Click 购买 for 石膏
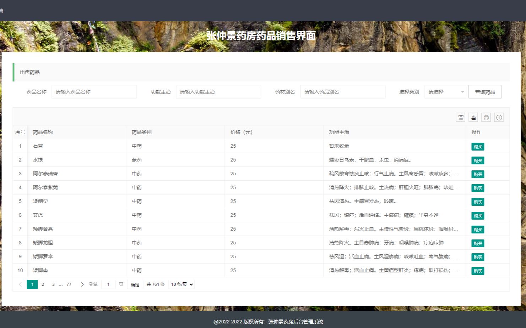Image resolution: width=526 pixels, height=328 pixels. coord(478,147)
